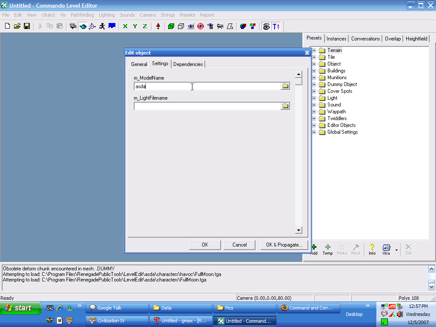The image size is (436, 327).
Task: Click Cancel in Edit object dialog
Action: [240, 245]
